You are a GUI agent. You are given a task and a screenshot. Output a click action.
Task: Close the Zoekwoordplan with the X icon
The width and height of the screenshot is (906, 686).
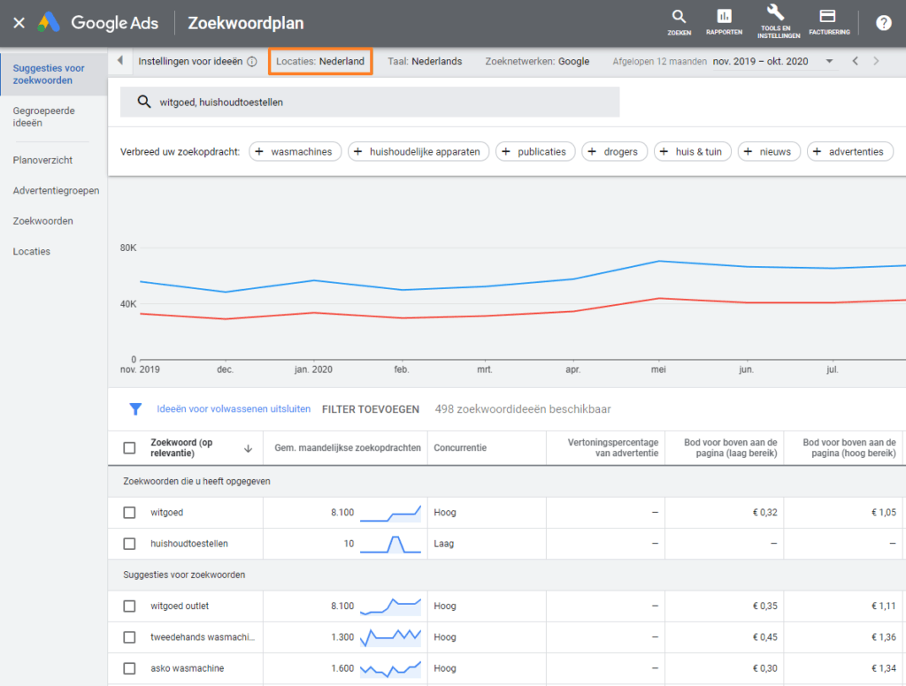click(x=19, y=23)
